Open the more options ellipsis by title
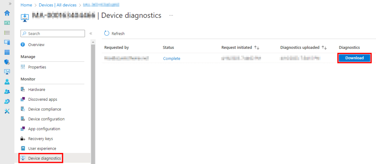 coord(171,15)
